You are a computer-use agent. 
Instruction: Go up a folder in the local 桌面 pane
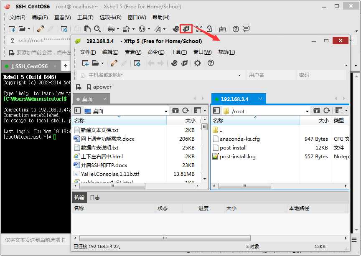click(x=175, y=111)
